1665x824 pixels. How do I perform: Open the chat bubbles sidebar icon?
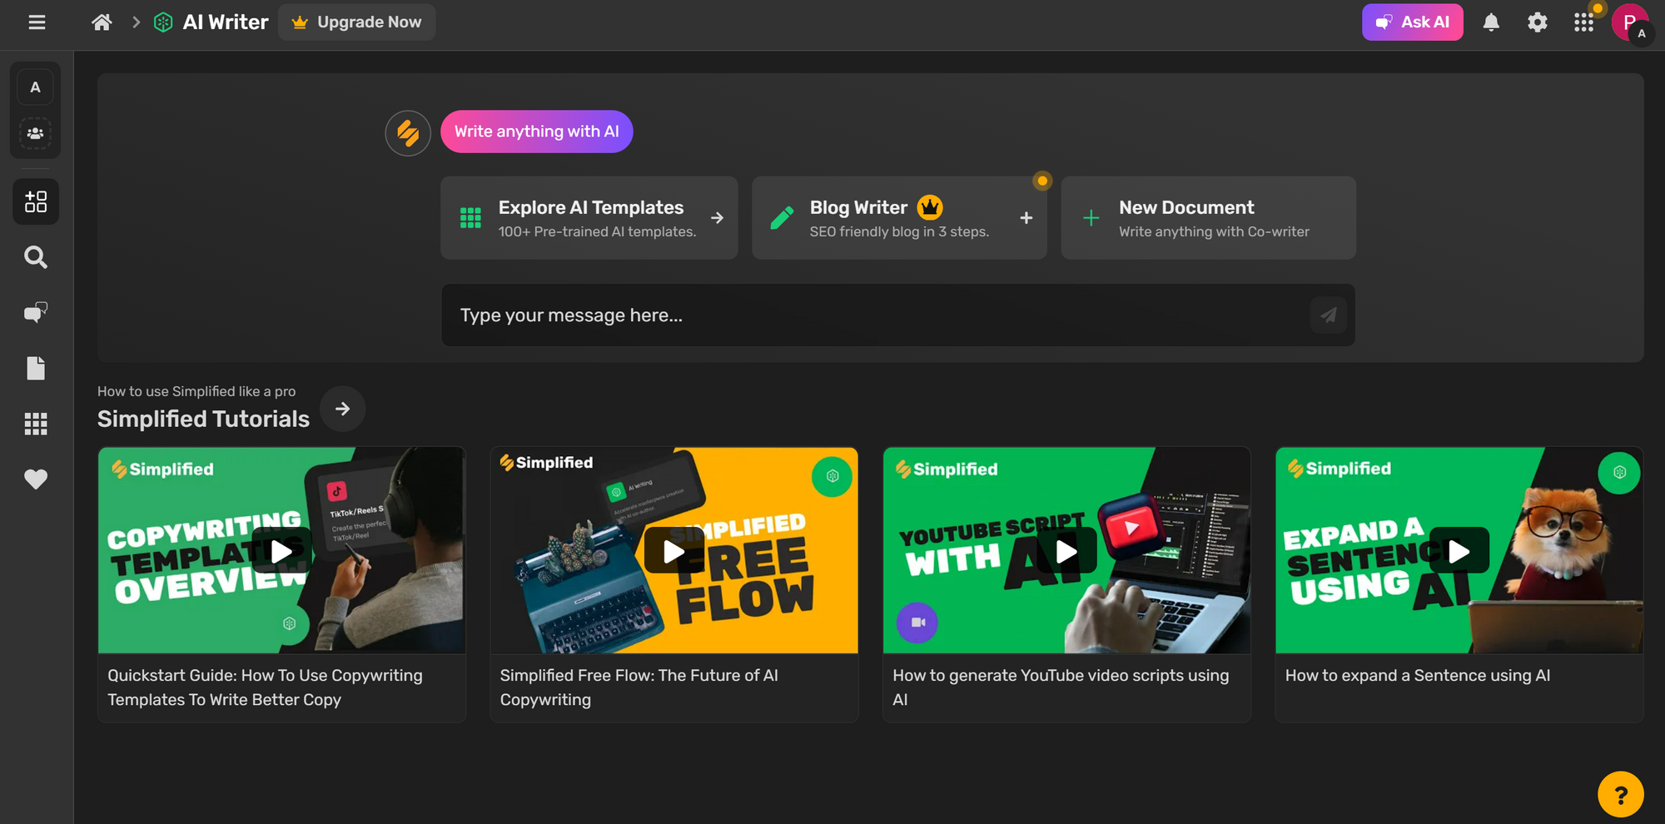click(x=36, y=313)
